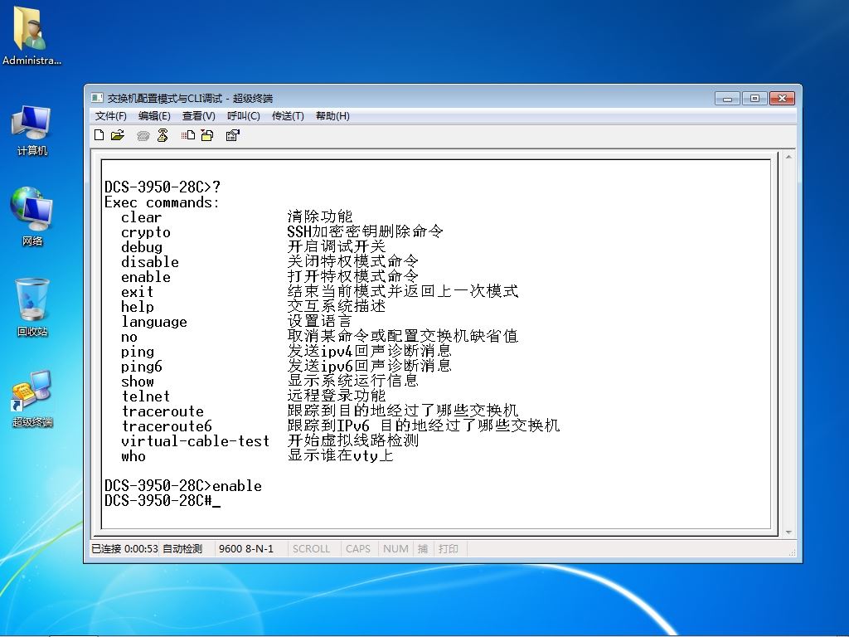The width and height of the screenshot is (849, 637).
Task: Click the 'crypto' command text
Action: (x=146, y=232)
